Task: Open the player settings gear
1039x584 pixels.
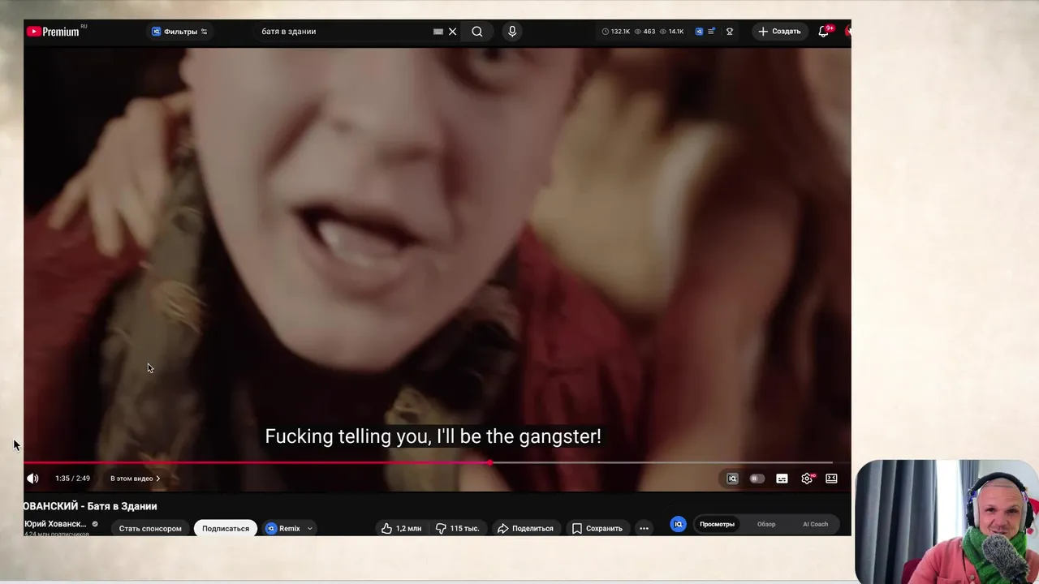Action: point(807,479)
